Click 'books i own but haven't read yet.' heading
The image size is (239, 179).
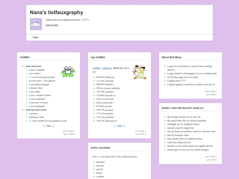click(x=183, y=108)
